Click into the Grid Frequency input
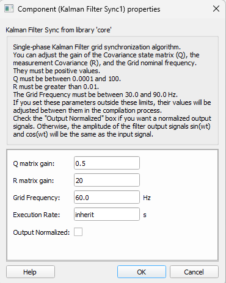Screen dimensions: 226x283 coord(107,197)
